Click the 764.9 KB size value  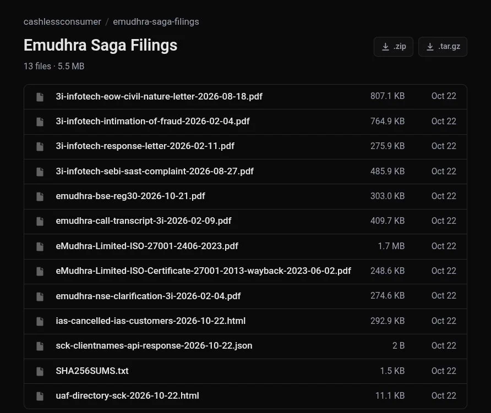(388, 121)
